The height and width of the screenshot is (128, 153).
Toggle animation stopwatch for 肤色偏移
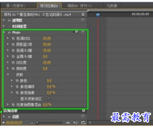coord(17,87)
